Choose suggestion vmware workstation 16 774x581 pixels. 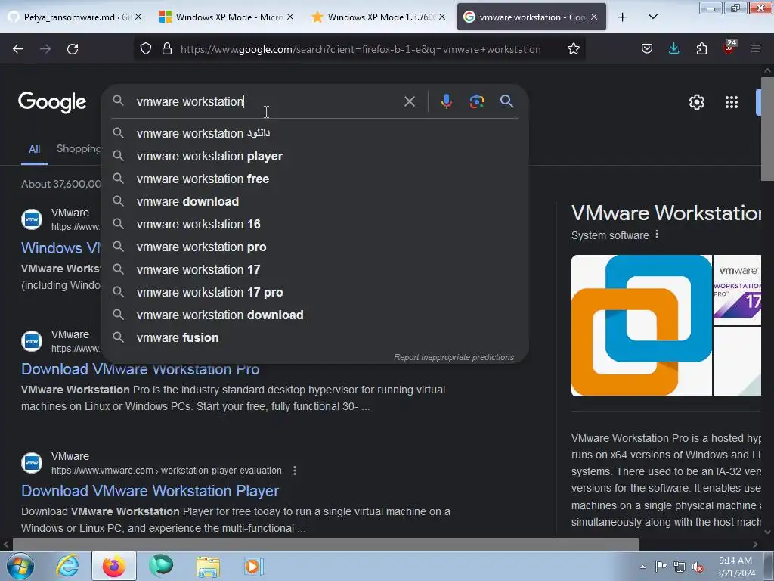click(315, 224)
